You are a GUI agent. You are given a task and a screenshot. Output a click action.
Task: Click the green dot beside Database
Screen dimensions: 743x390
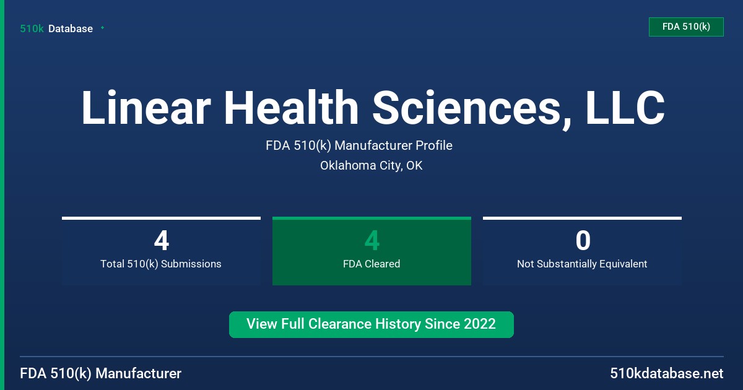coord(102,28)
